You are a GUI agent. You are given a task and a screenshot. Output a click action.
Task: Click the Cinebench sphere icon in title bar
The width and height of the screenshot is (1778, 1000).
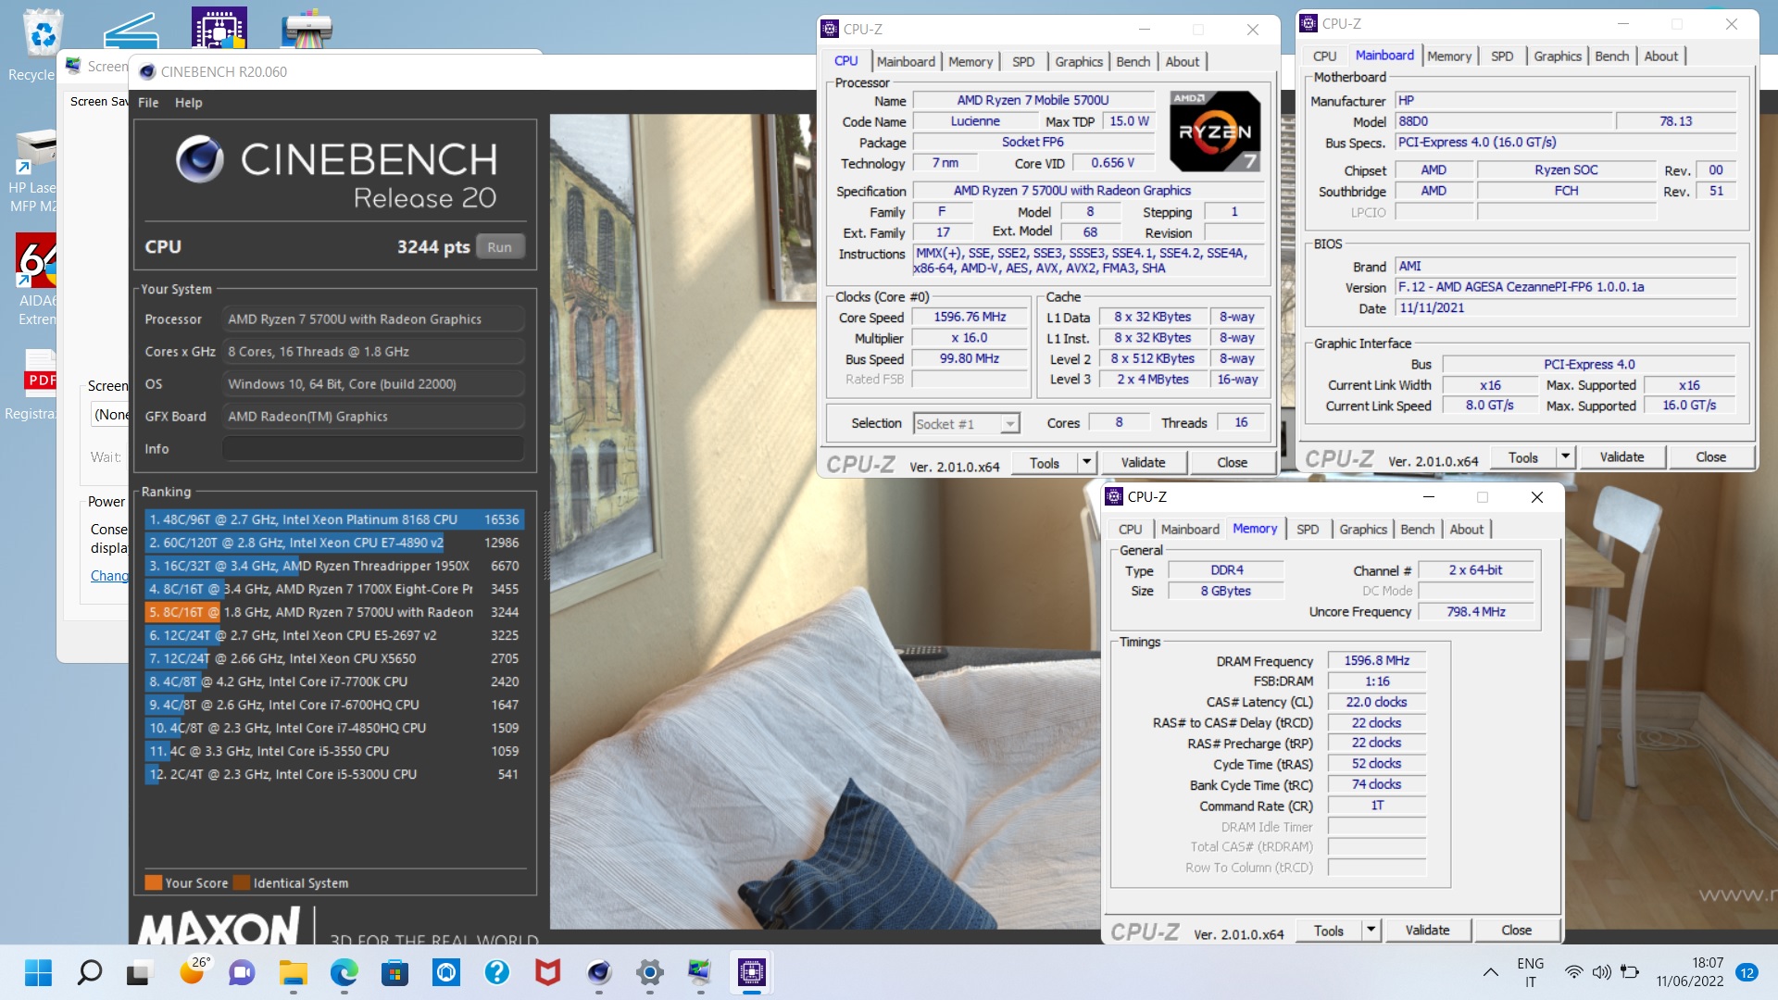[x=146, y=71]
